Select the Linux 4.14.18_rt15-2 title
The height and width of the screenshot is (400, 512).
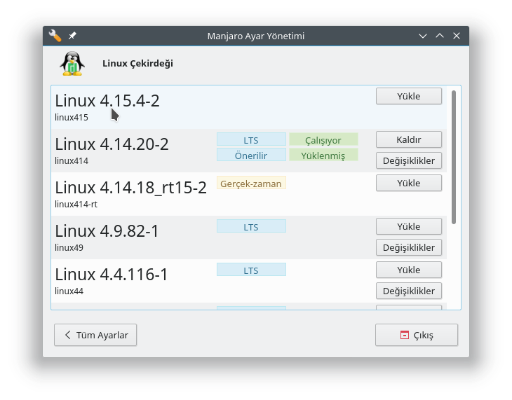(x=130, y=188)
